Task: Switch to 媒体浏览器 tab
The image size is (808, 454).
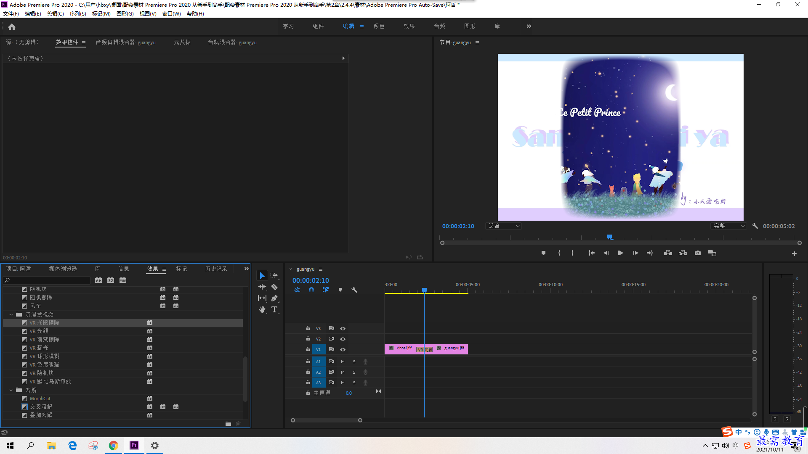Action: pos(63,269)
